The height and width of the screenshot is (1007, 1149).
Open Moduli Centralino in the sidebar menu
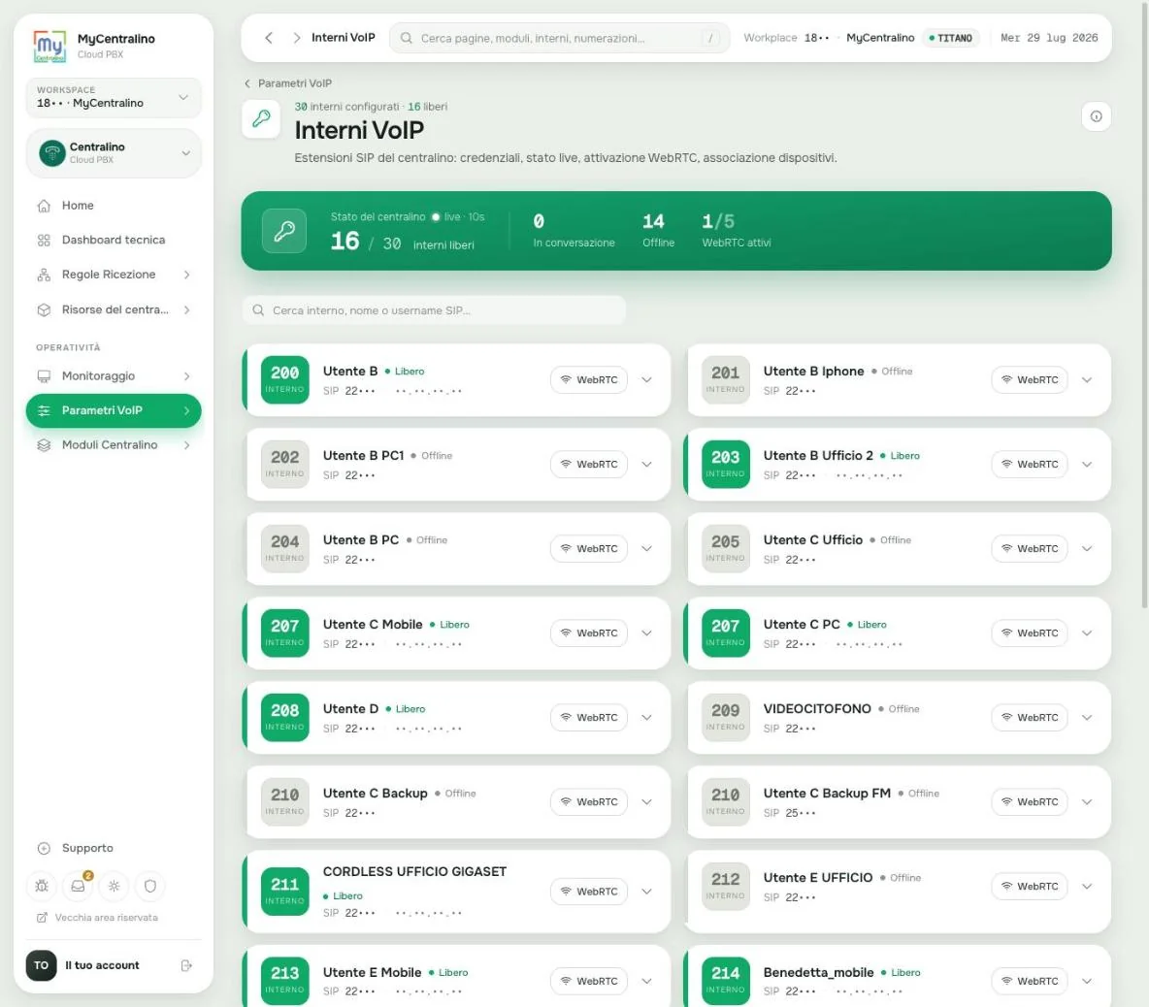click(x=114, y=444)
